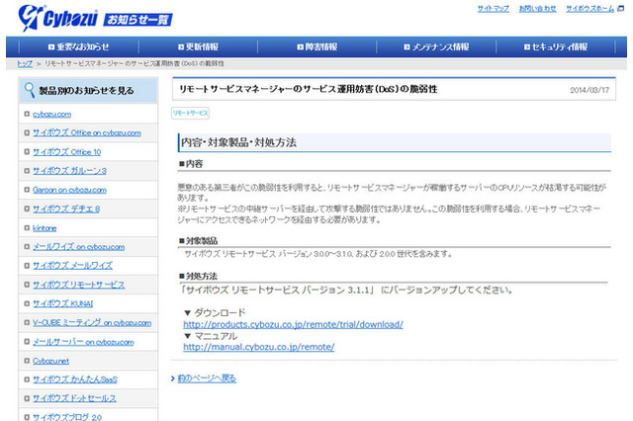Click the お問い合わせ link at top
The height and width of the screenshot is (421, 633).
[x=537, y=8]
